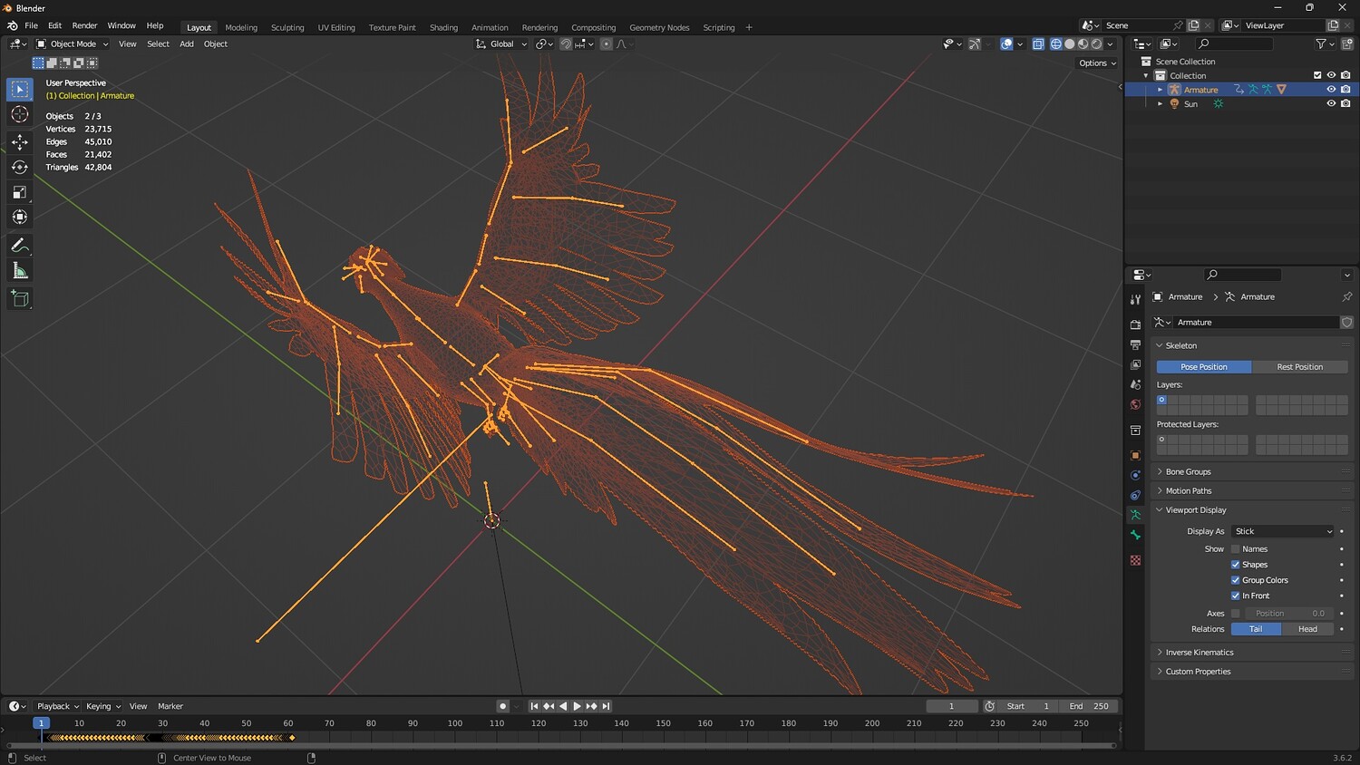
Task: Select the Rotate tool
Action: click(x=19, y=167)
